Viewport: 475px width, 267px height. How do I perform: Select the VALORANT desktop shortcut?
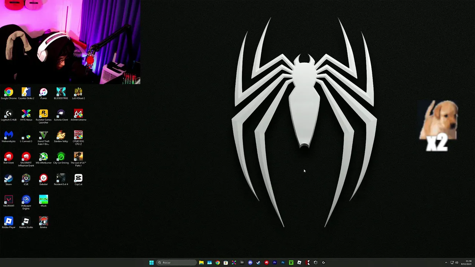9,201
